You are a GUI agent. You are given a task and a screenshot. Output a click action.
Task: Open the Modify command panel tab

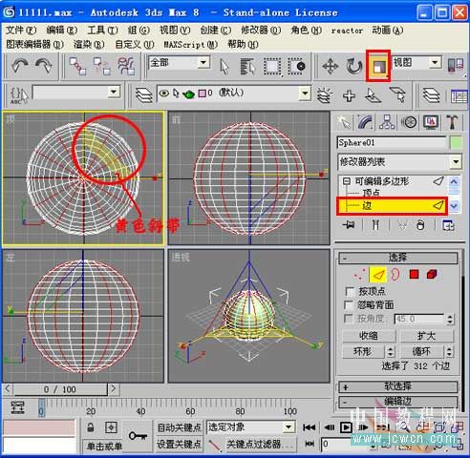365,122
